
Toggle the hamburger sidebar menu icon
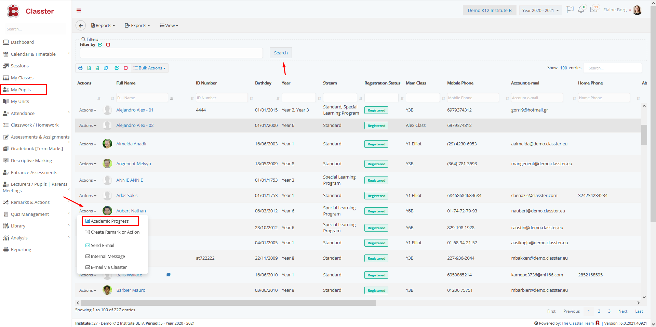(79, 11)
